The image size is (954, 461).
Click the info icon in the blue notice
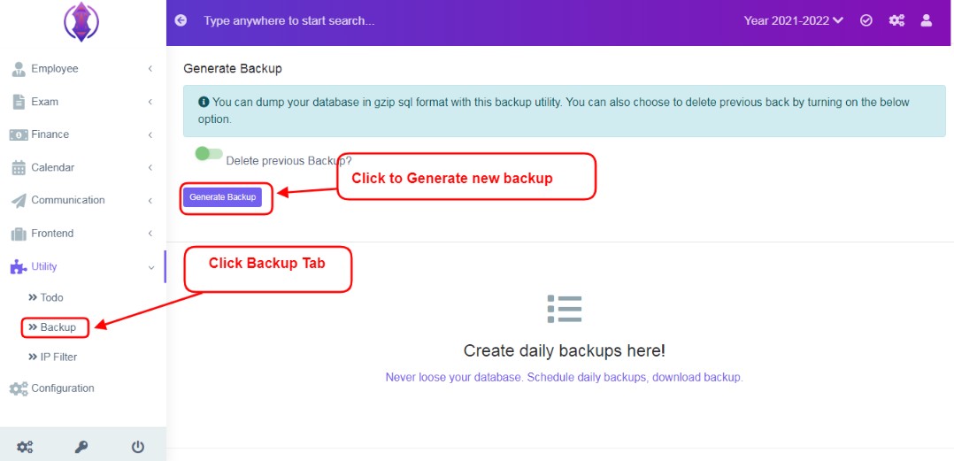coord(204,102)
